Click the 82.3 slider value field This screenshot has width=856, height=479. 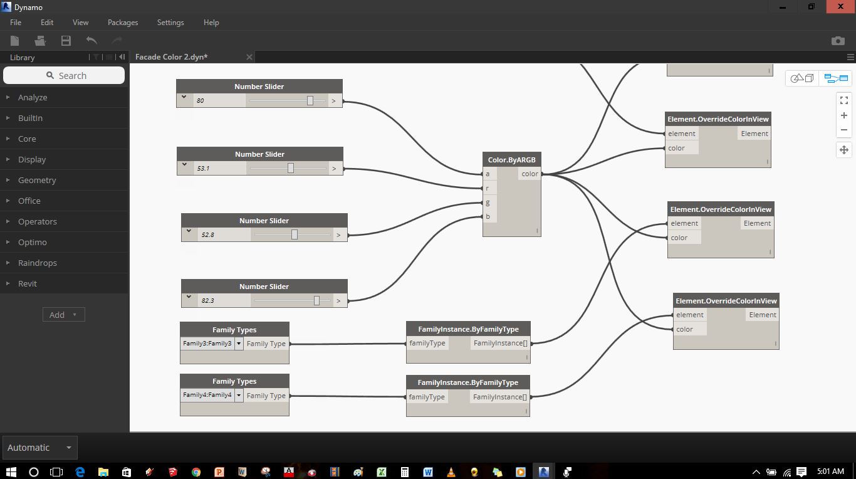(224, 301)
